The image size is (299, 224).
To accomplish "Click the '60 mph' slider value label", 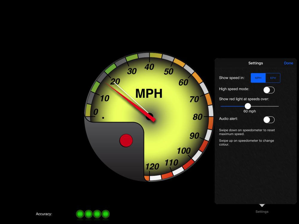I will [x=250, y=111].
